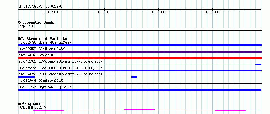Click the red bar of nsv587474

140,58
